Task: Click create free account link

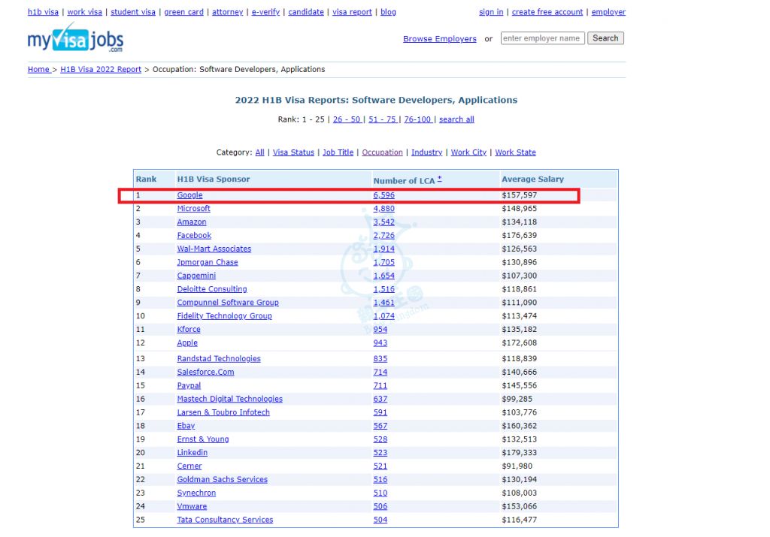Action: tap(547, 12)
